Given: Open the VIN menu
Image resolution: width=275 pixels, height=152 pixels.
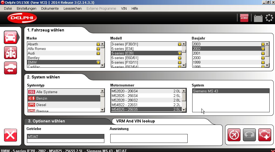Looking at the screenshot, I should coord(124,8).
